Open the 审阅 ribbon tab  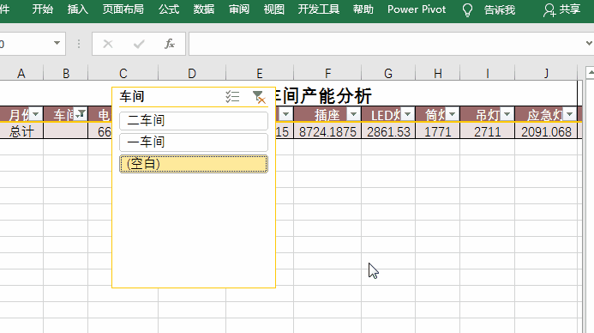tap(239, 9)
